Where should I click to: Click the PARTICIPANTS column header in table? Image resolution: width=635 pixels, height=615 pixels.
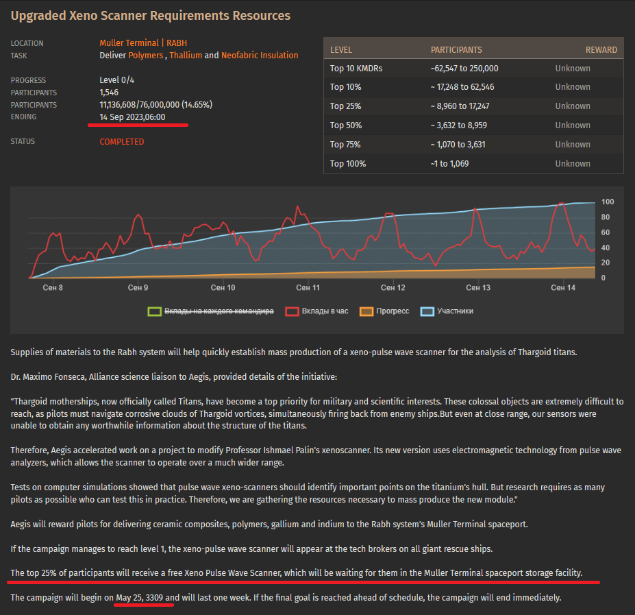456,50
